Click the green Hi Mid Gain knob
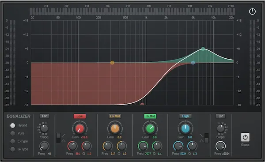Viewport: 265px width, 162px height. tap(150, 129)
